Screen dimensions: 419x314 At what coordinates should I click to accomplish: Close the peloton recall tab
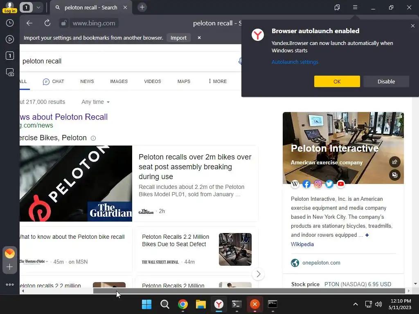[125, 7]
